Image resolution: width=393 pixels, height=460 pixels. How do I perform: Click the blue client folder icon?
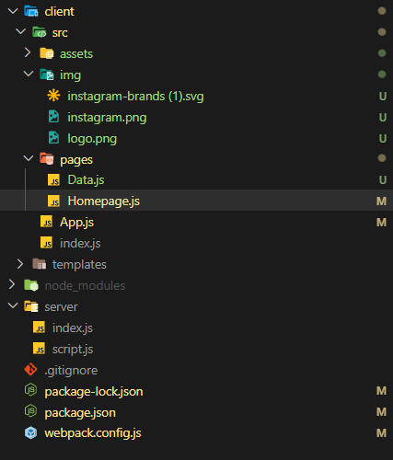pos(31,11)
